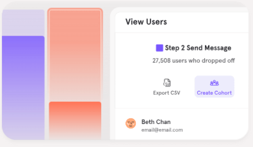Select the word "Users" in panel heading
Screen dimensions: 253x147
pos(157,22)
